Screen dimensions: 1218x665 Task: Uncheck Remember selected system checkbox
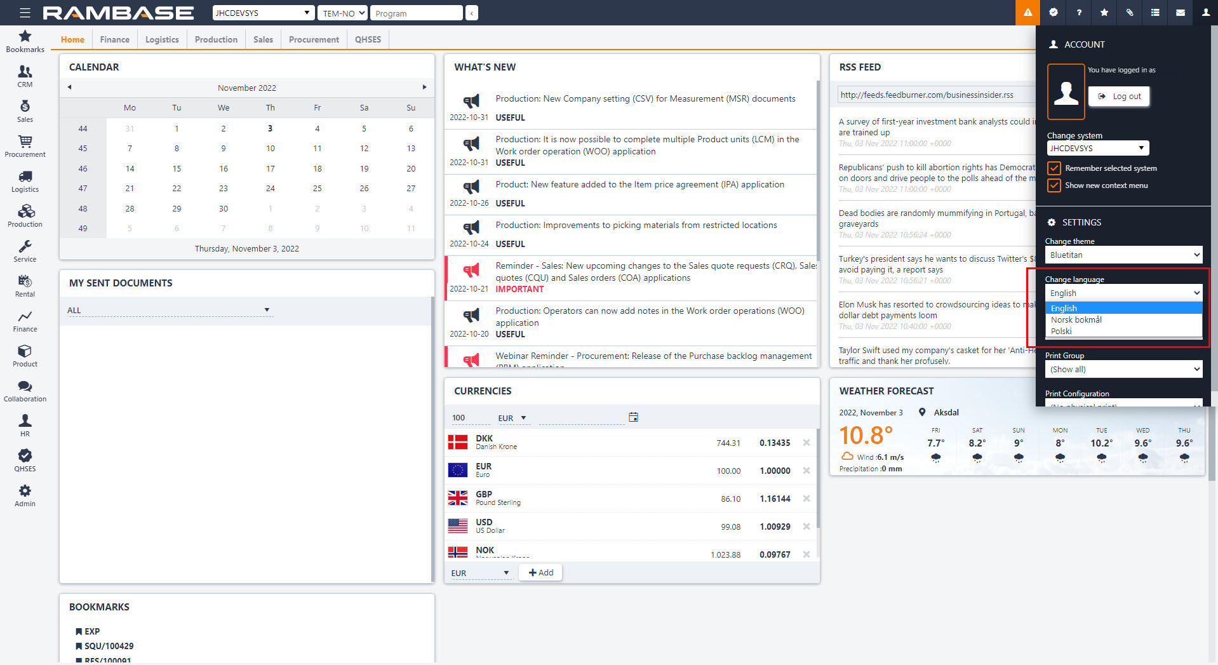tap(1054, 168)
